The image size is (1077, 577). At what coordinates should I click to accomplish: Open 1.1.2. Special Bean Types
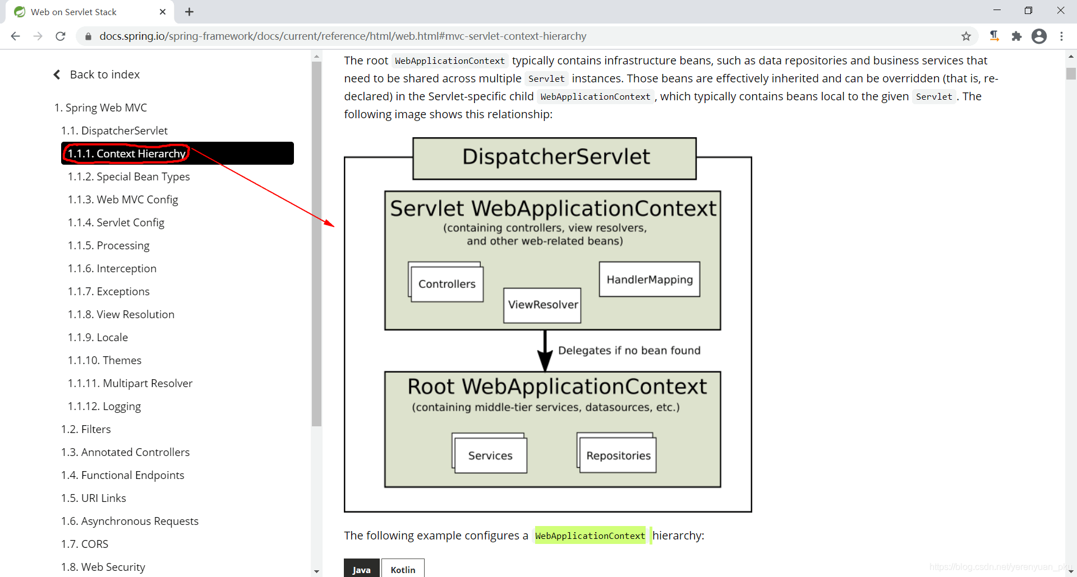click(128, 176)
